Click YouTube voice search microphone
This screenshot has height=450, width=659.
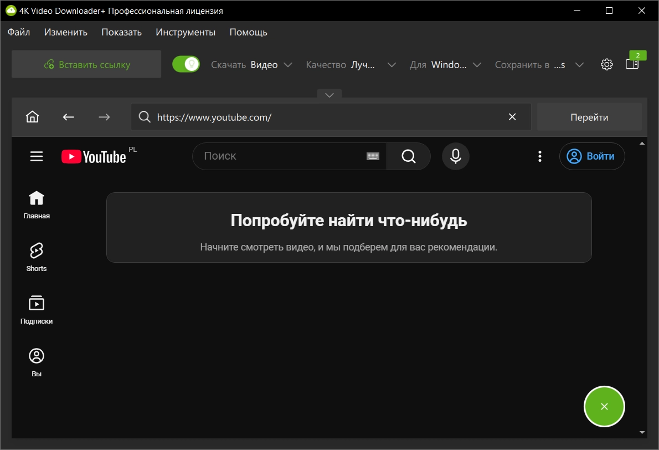(456, 156)
